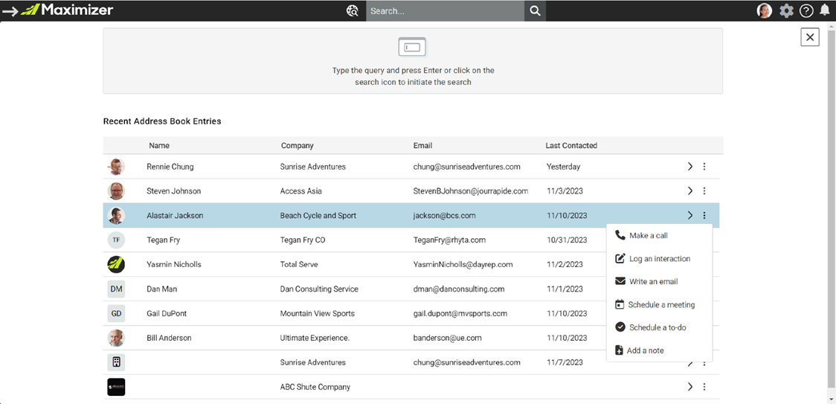Open Yasmin Nicholls contact thumbnail
The height and width of the screenshot is (404, 836).
(116, 264)
